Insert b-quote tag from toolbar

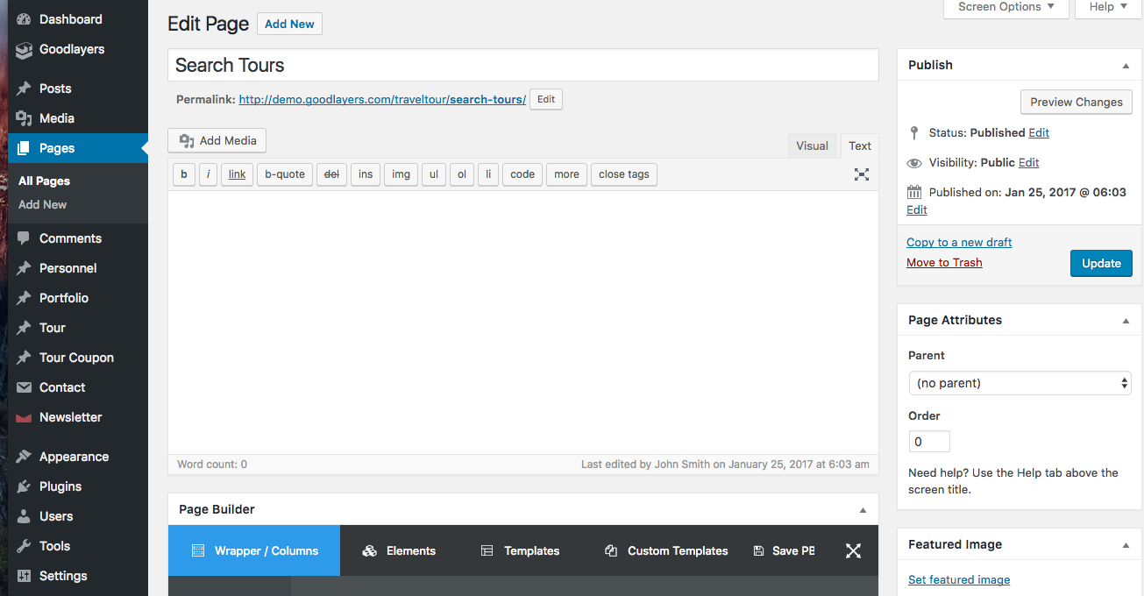pos(284,174)
